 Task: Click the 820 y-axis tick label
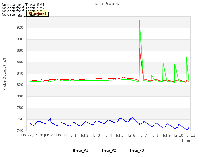pos(20,85)
